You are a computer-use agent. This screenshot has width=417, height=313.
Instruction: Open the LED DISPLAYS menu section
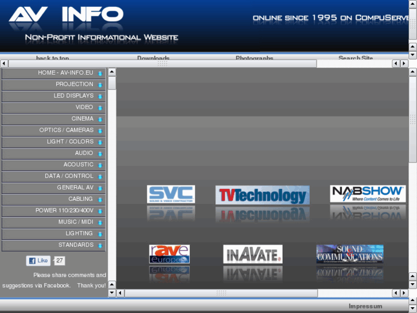coord(53,96)
